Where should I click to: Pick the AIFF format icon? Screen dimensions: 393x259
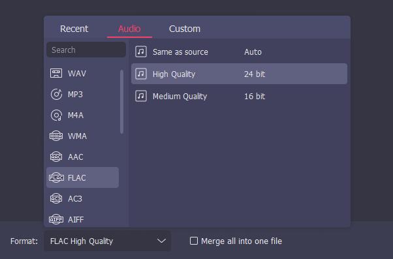coord(56,219)
